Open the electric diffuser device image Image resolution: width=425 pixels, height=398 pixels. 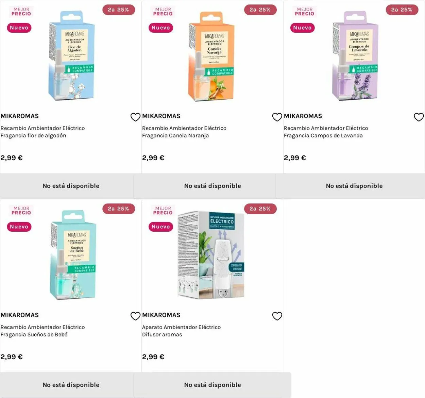point(211,255)
